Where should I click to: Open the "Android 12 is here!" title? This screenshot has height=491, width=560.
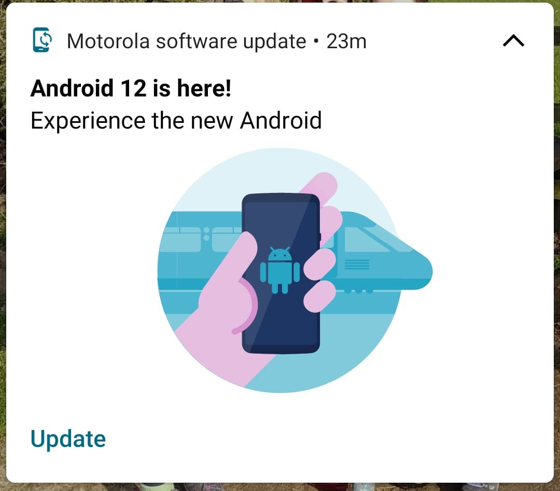point(131,88)
